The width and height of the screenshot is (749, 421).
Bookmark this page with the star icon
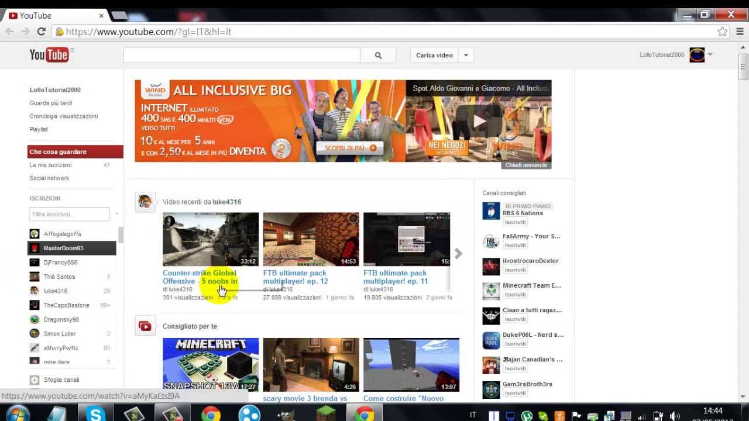722,32
